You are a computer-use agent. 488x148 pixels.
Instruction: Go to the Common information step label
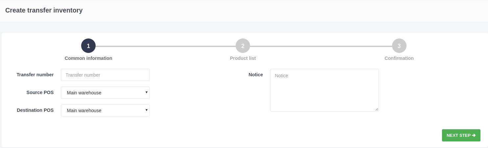(x=88, y=58)
